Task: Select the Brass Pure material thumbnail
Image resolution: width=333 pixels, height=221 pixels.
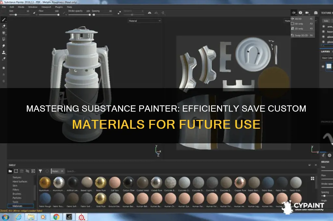Action: [101, 183]
